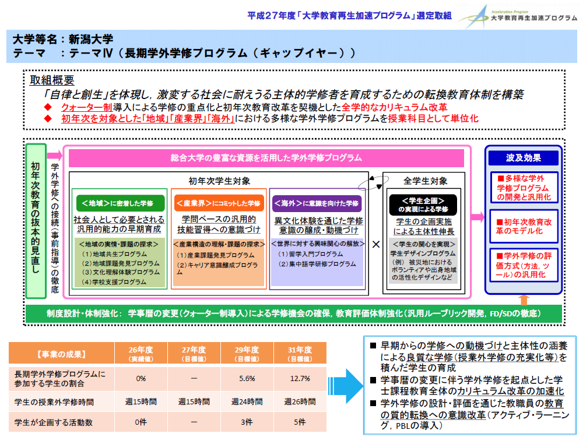Click row label 長期学外学修プログラムに参加する学生の割合

[59, 379]
